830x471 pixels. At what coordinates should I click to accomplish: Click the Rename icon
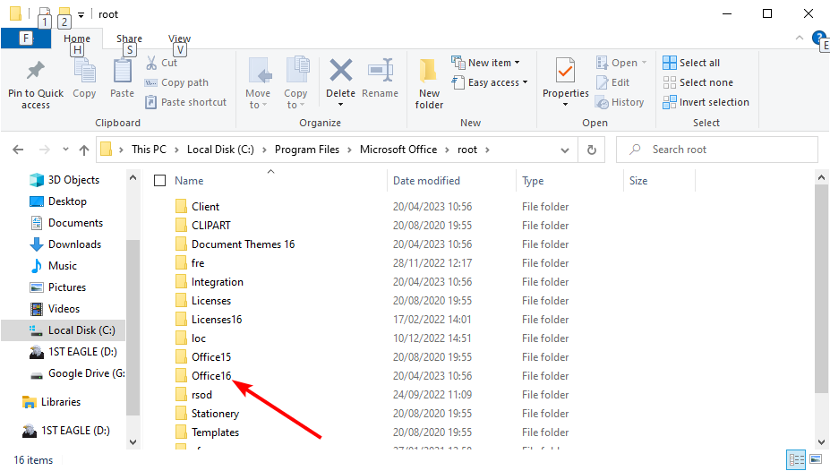coord(380,71)
